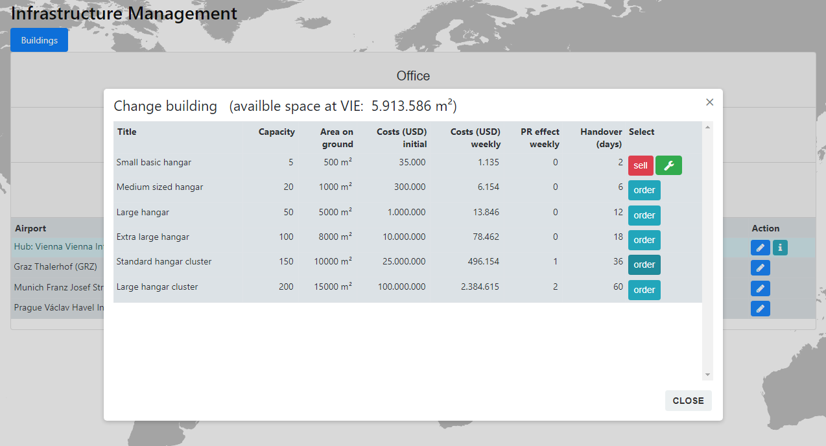Click the 'Handover (days)' column header
Viewport: 826px width, 446px height.
click(601, 138)
